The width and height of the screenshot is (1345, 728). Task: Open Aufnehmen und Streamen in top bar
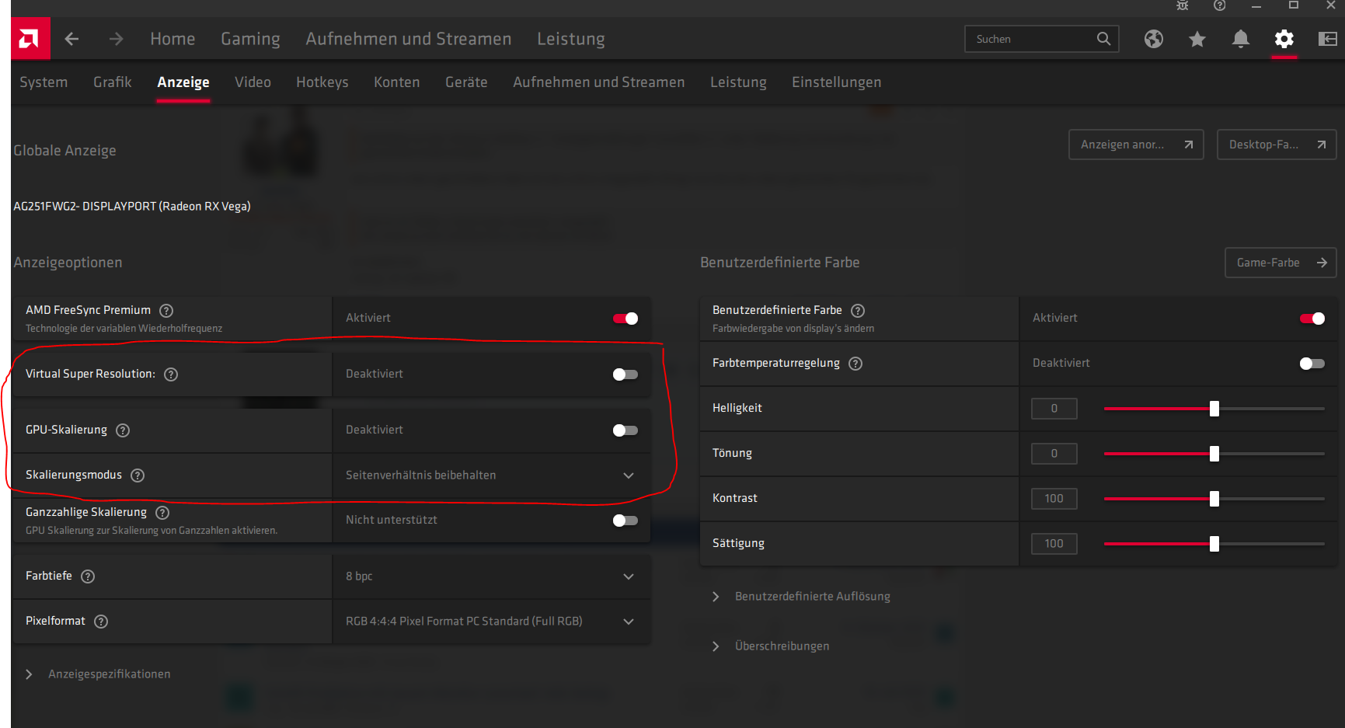[x=409, y=39]
